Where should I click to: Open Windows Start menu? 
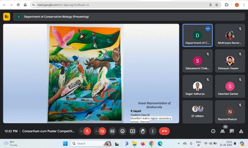65,143
